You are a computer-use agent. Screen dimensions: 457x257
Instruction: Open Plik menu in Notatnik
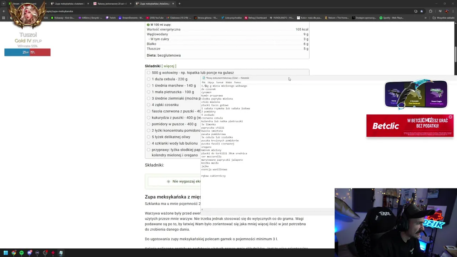204,82
